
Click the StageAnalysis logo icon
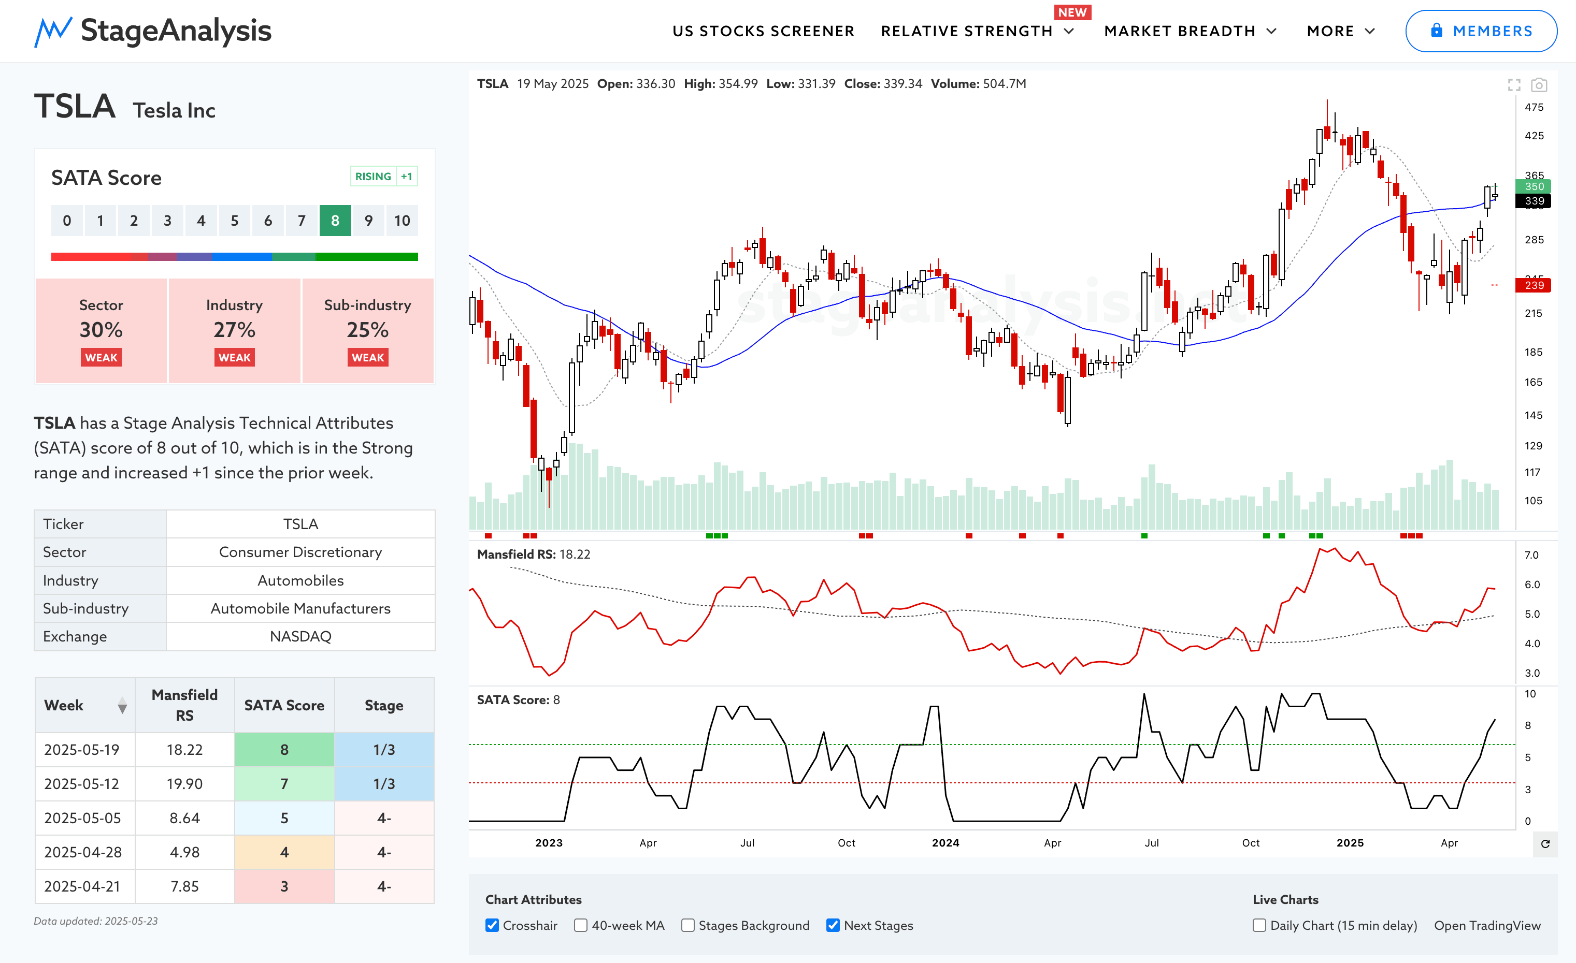click(52, 31)
